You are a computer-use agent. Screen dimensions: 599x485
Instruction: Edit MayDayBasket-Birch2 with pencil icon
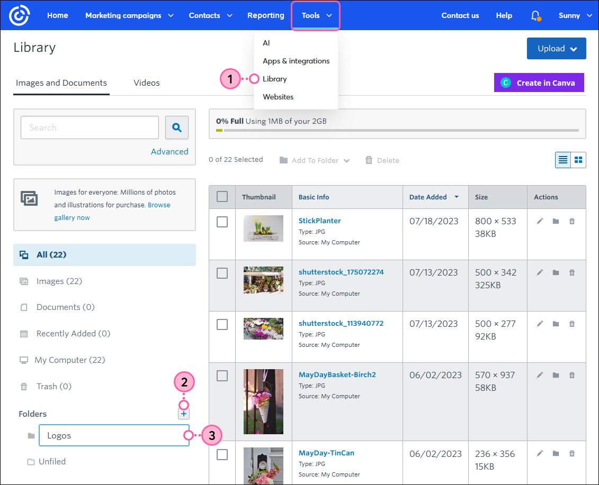coord(539,375)
